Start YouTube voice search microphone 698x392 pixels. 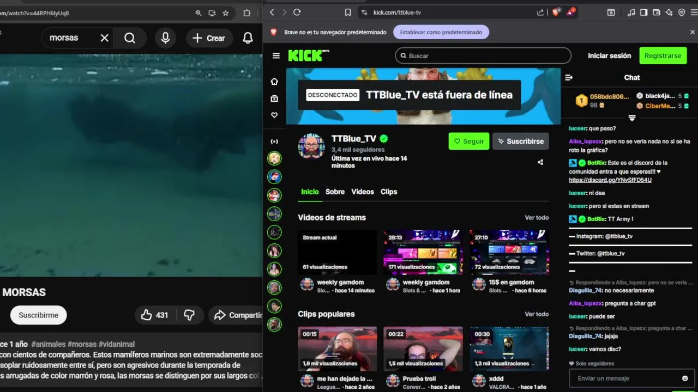point(165,38)
